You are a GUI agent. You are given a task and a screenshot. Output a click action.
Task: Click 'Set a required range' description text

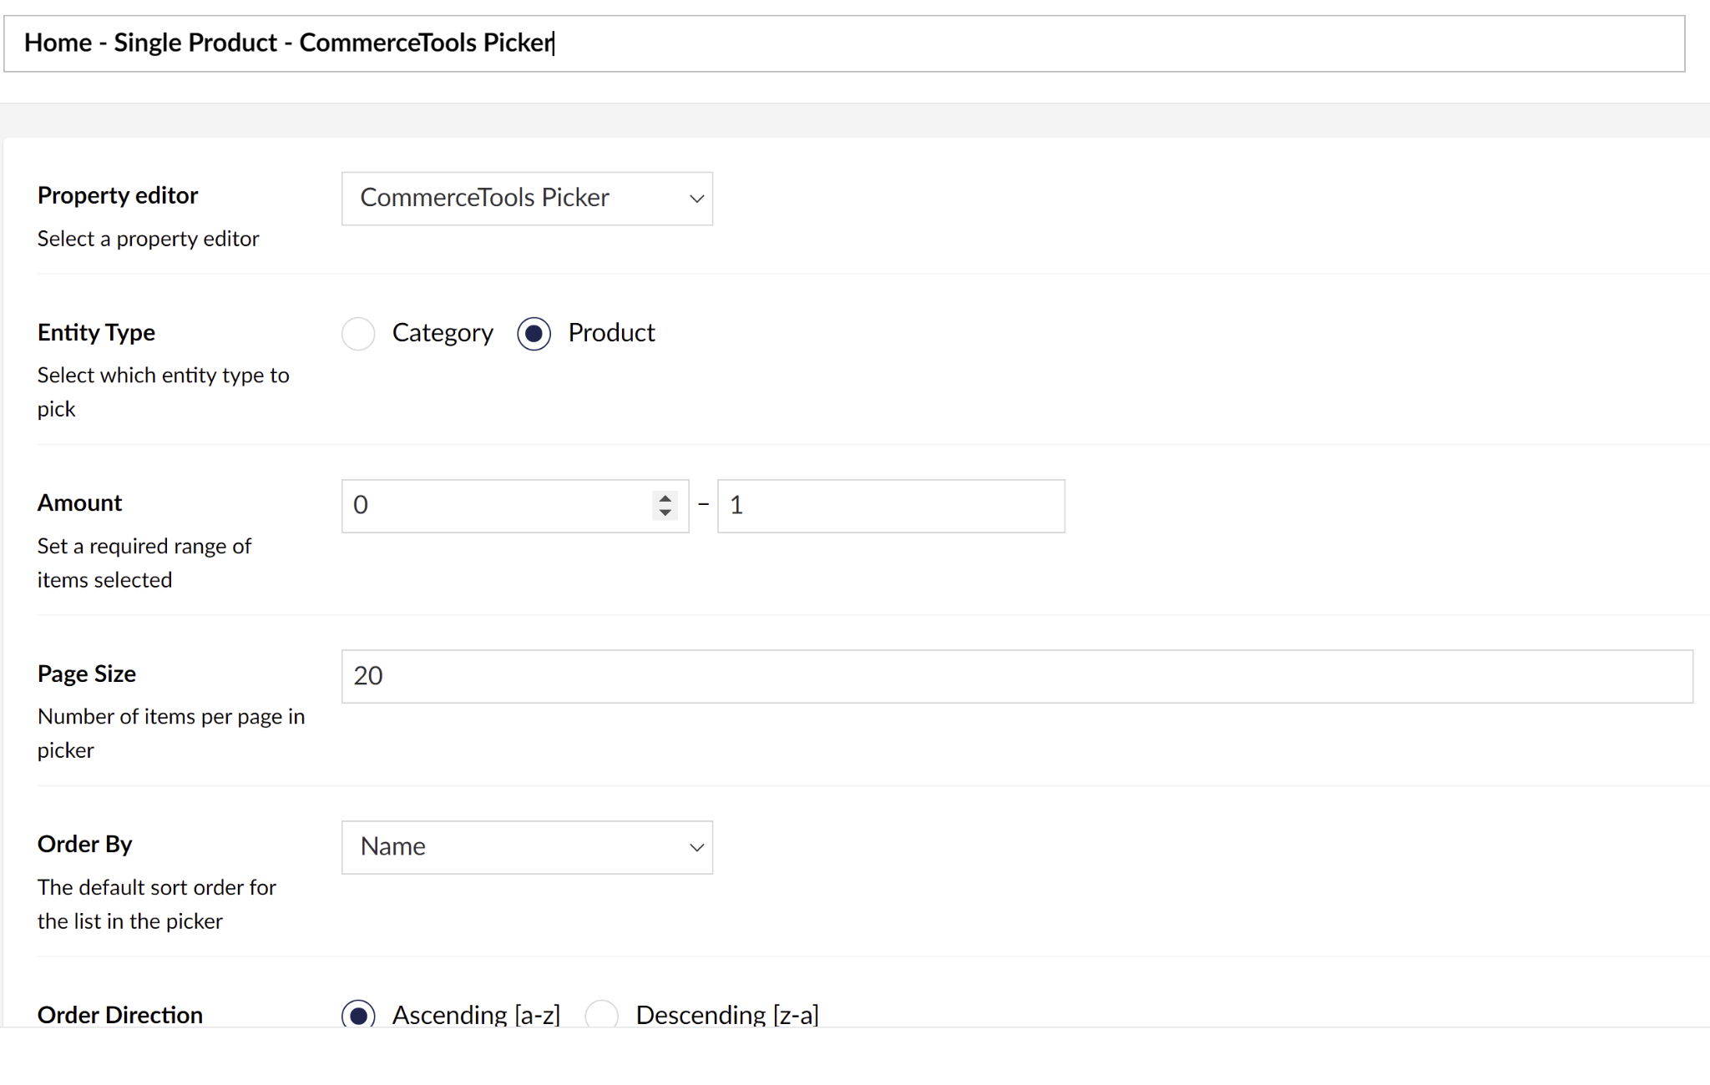(x=144, y=563)
